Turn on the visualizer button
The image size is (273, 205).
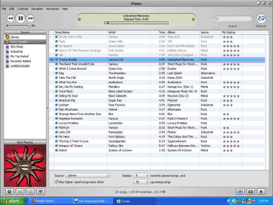tap(250, 192)
